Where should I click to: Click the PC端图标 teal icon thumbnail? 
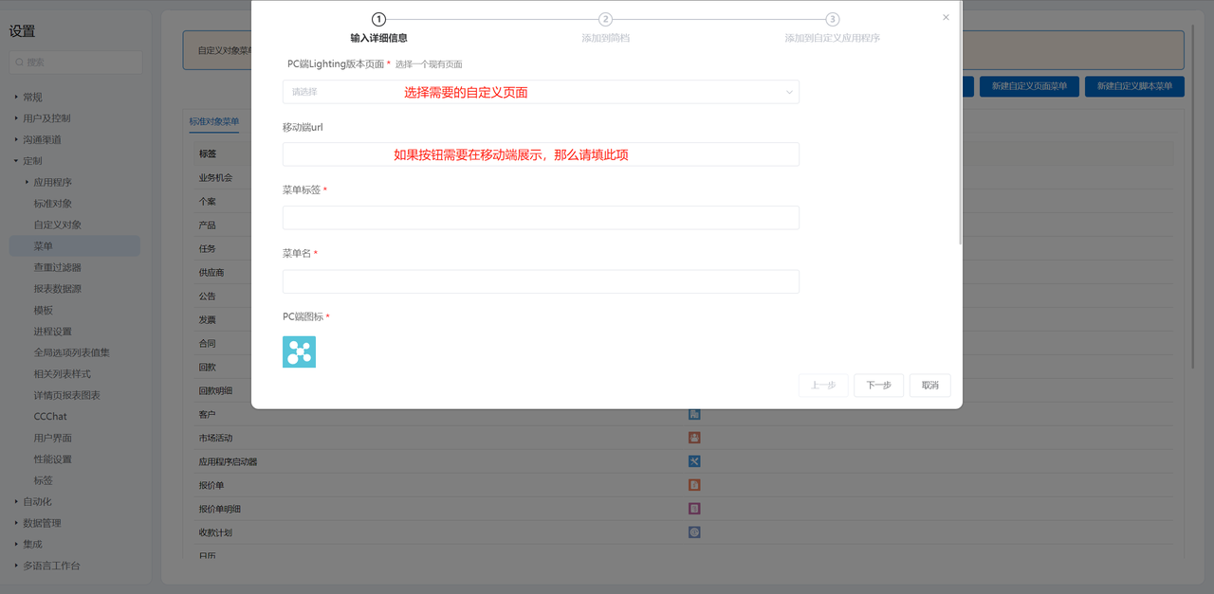(x=299, y=351)
